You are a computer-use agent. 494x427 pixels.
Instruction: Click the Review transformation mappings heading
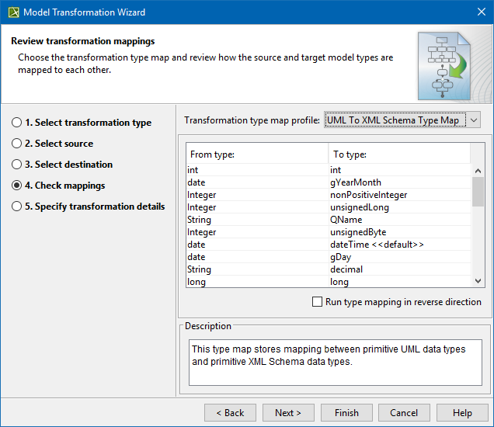click(x=83, y=41)
